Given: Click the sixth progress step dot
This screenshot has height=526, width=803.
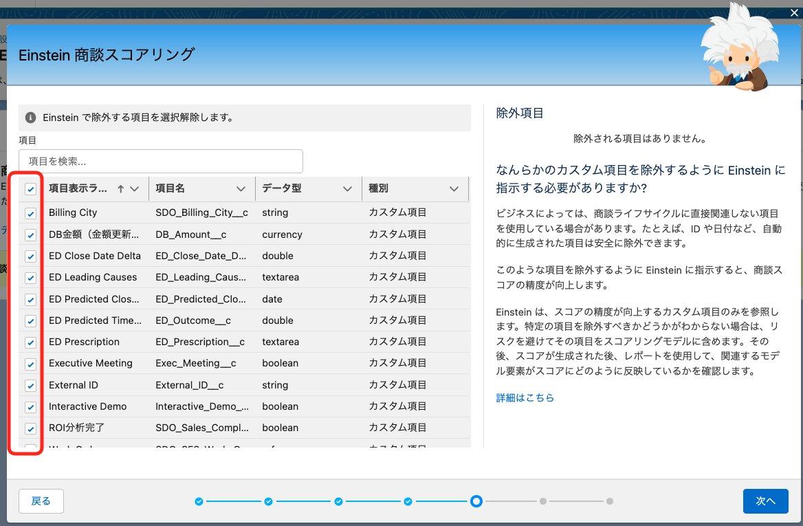Looking at the screenshot, I should tap(543, 501).
